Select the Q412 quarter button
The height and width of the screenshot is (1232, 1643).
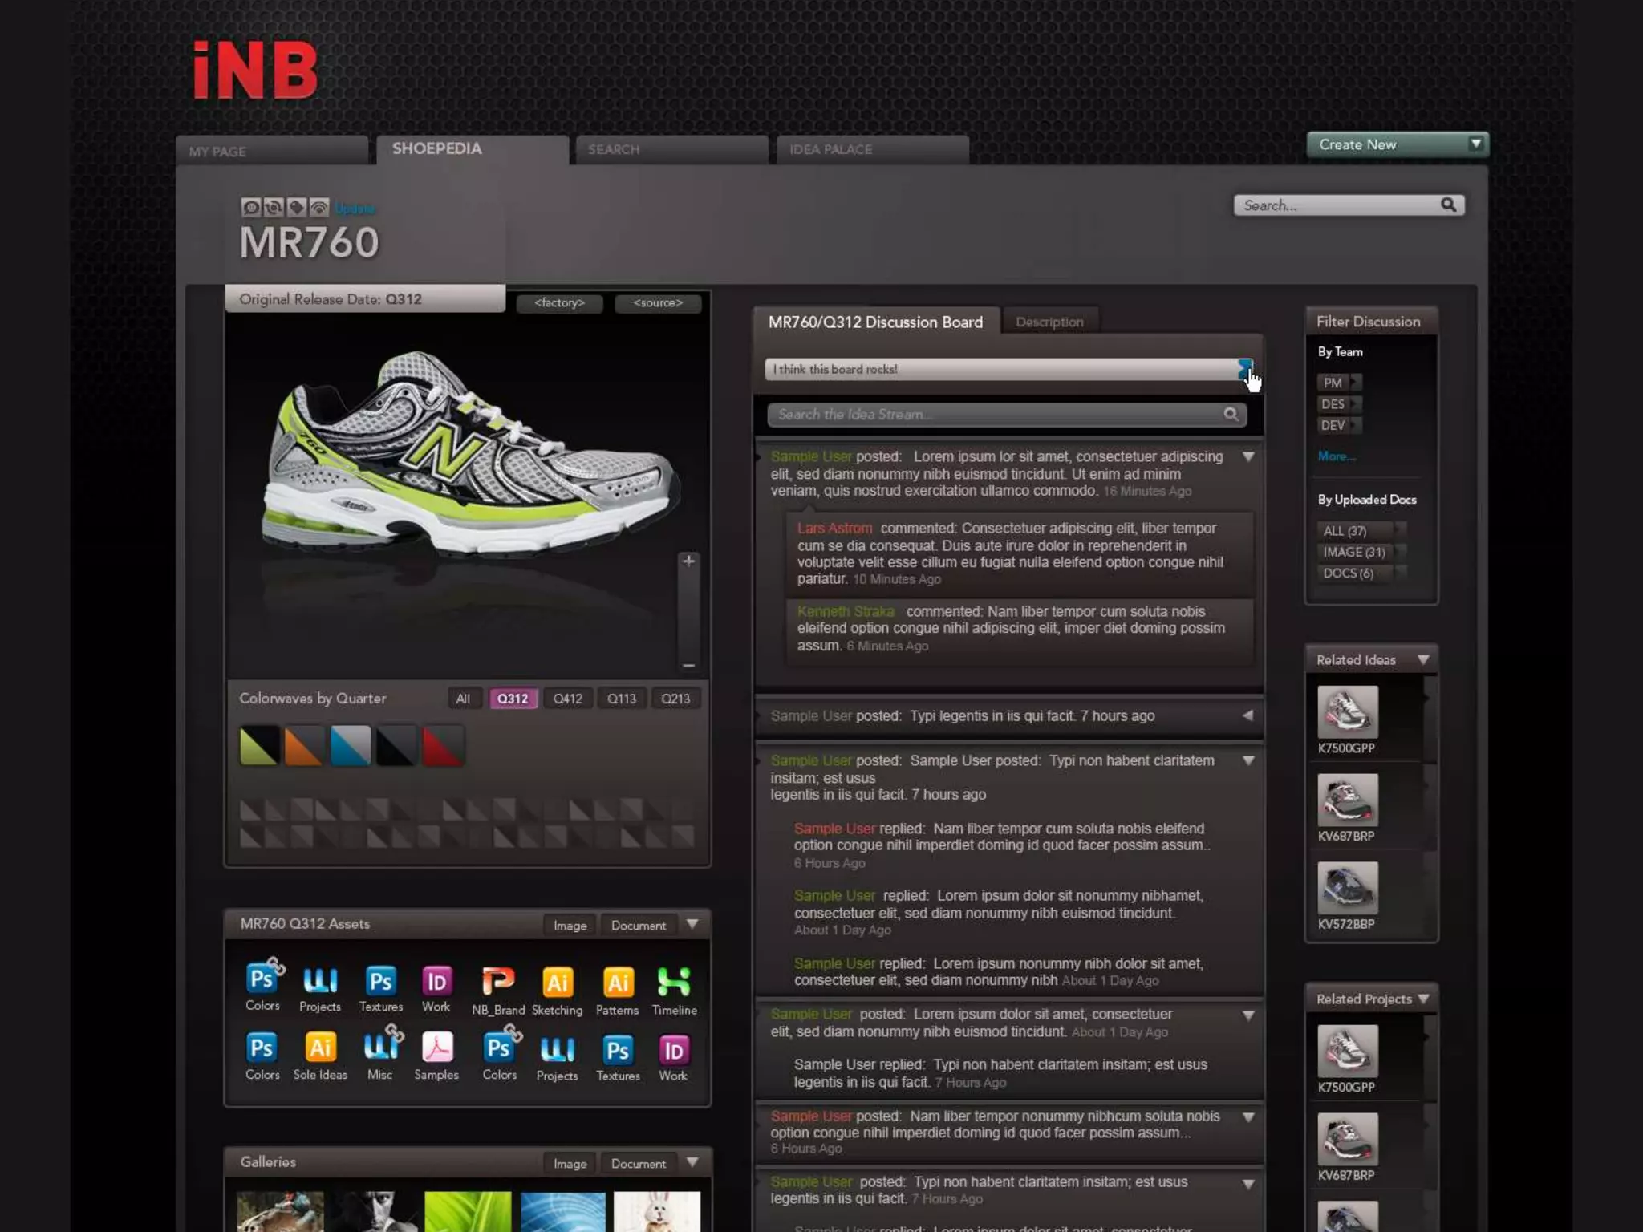(567, 699)
